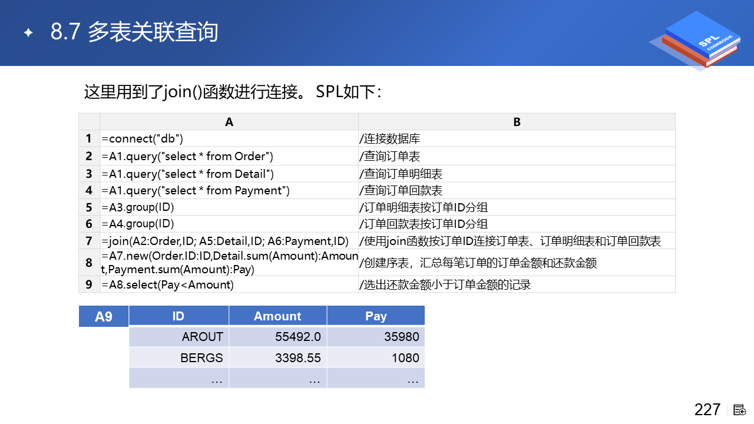Select row number 1 in the SPL grid
This screenshot has height=424, width=754.
coord(89,139)
